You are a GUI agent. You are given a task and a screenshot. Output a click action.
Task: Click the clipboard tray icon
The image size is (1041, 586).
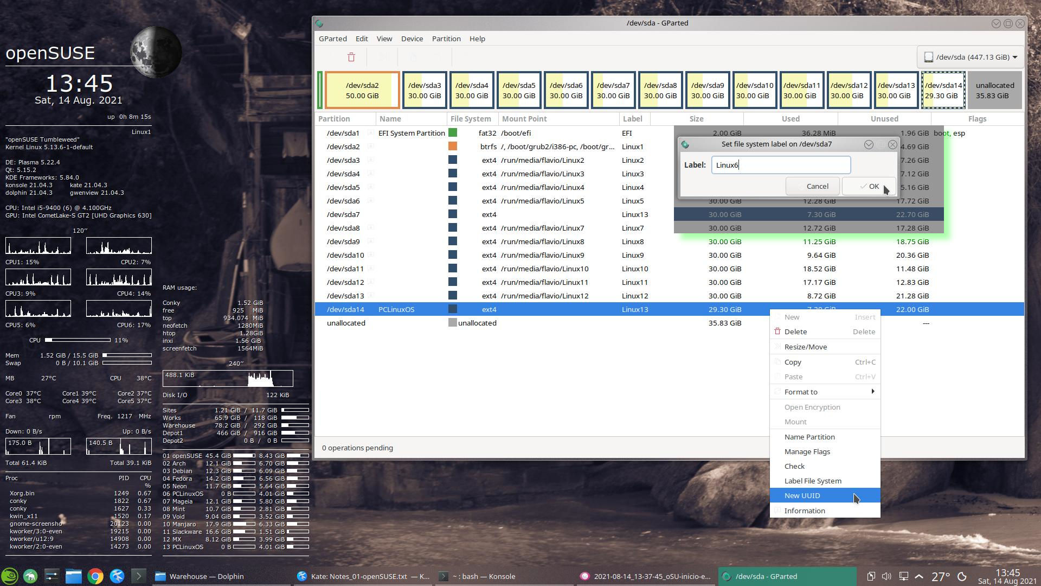point(871,576)
